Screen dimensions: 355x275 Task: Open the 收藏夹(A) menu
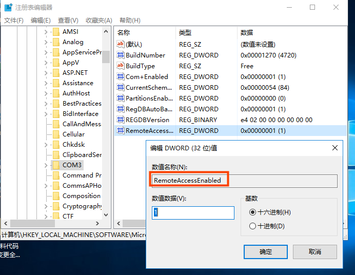coord(98,21)
